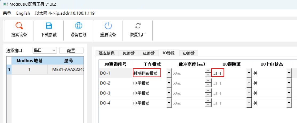
Task: Click the Restore Factory refresh icon
Action: 138,26
